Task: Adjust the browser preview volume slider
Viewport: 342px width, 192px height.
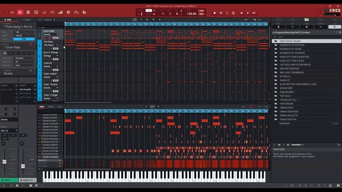Action: tap(298, 145)
